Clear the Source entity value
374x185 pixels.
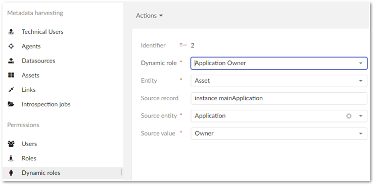point(349,116)
